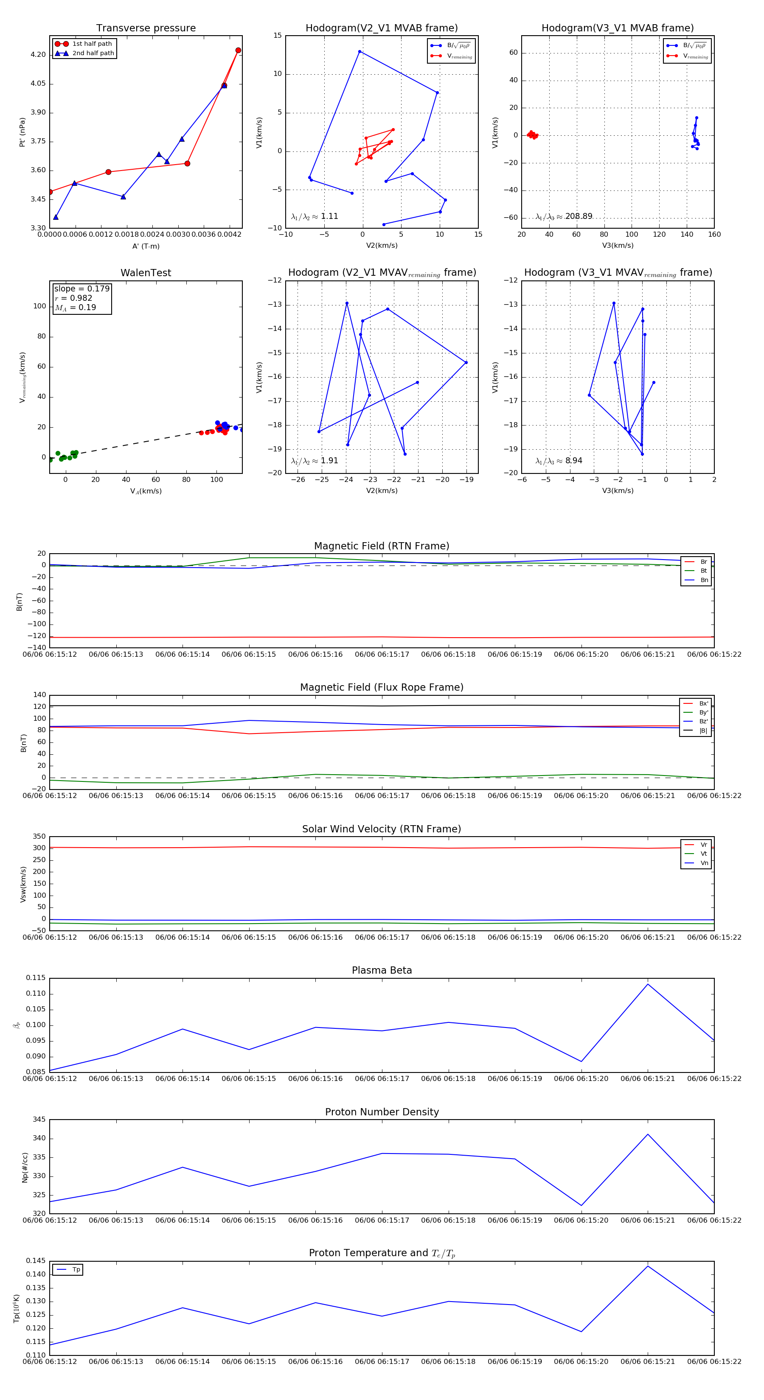
Task: Click the 'Transverse pressure' plot title
Action: pyautogui.click(x=146, y=28)
